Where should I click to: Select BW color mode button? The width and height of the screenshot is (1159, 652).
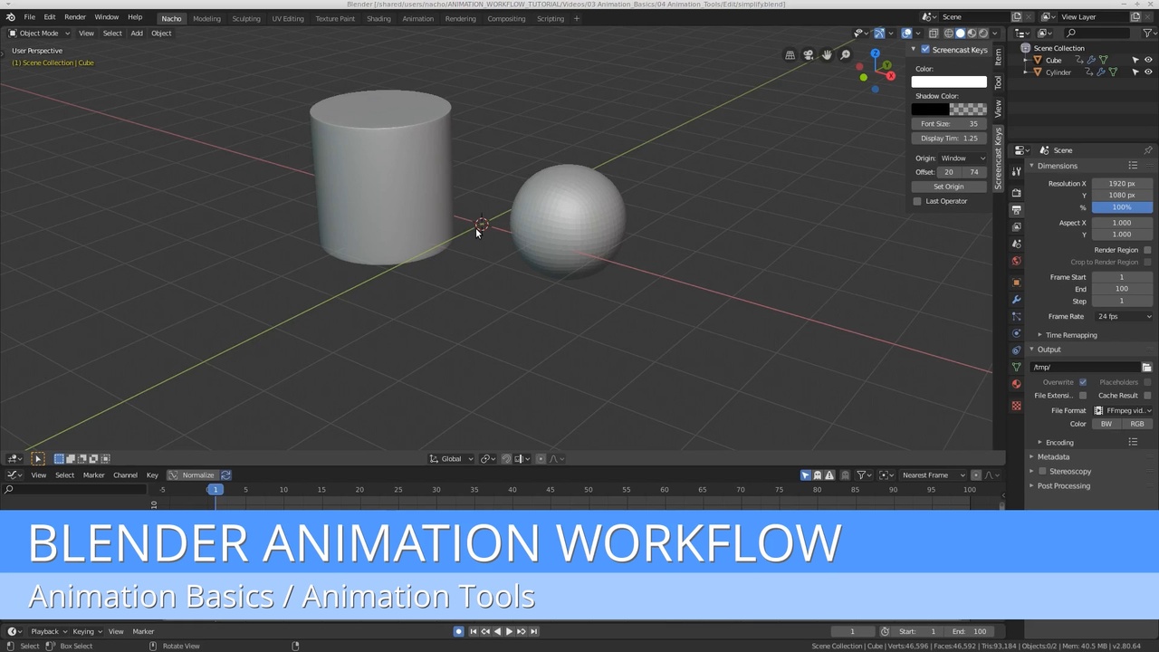coord(1106,425)
